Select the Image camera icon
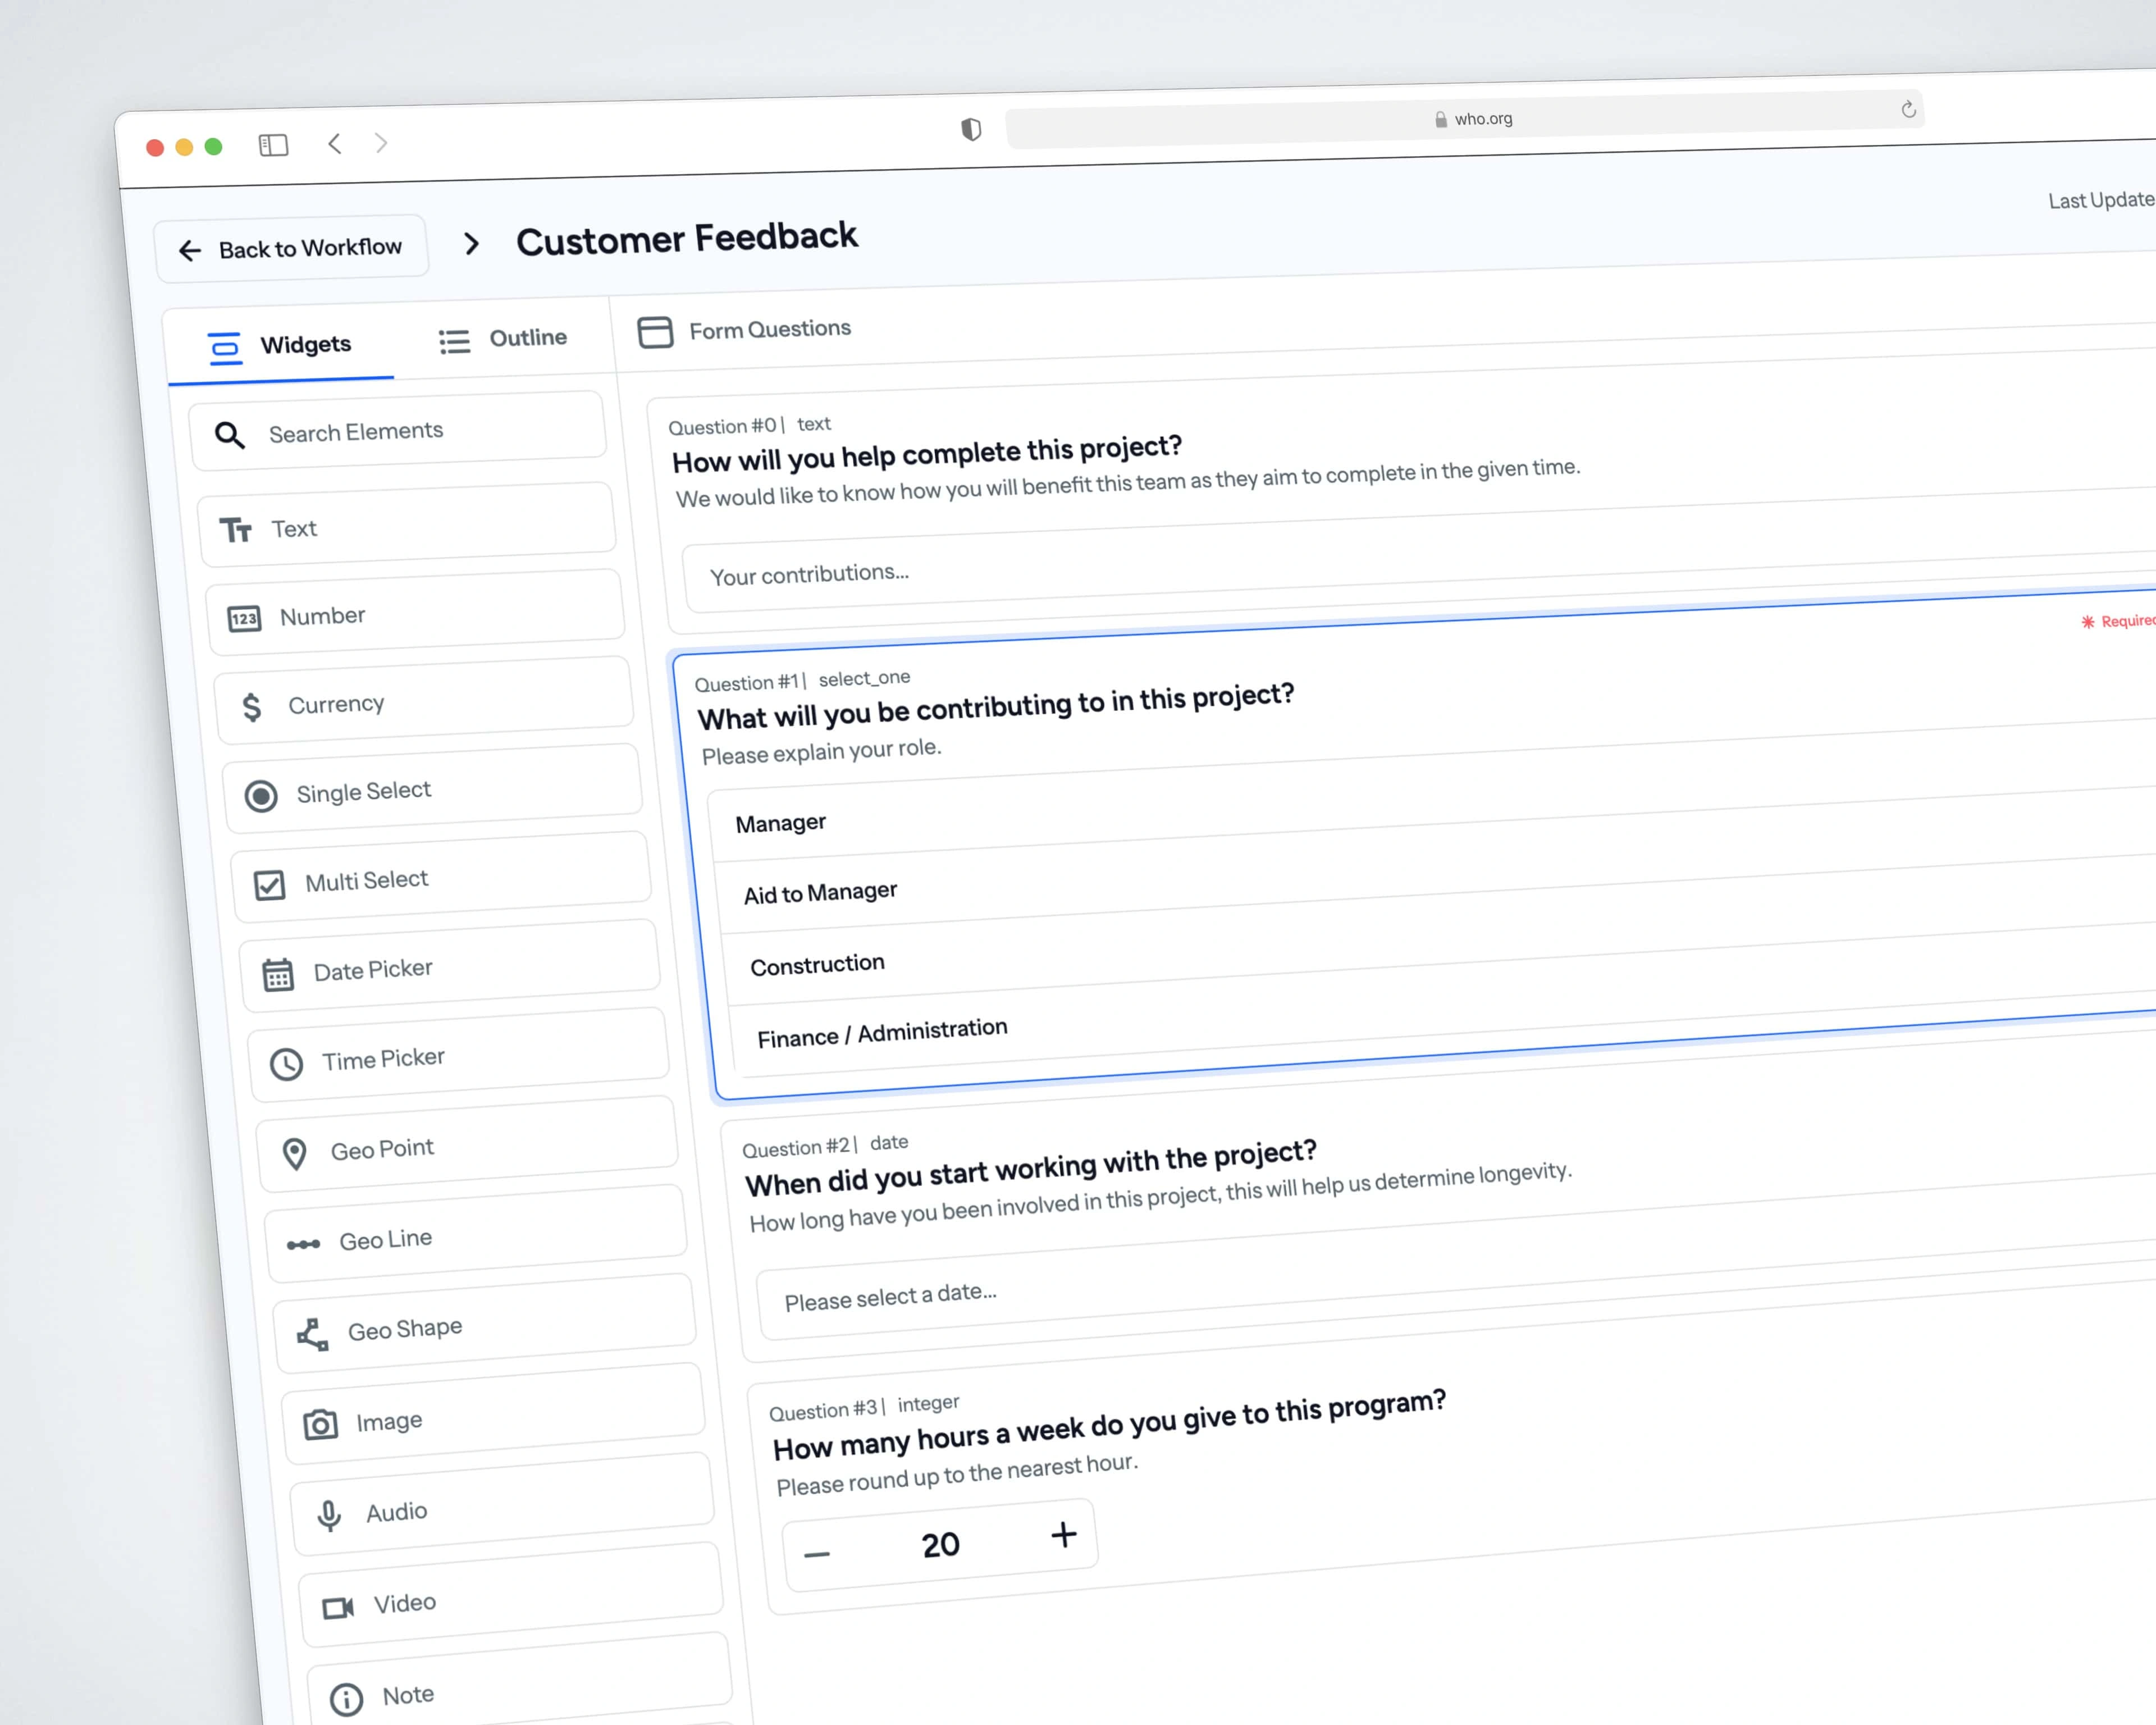Image resolution: width=2156 pixels, height=1725 pixels. click(x=320, y=1424)
